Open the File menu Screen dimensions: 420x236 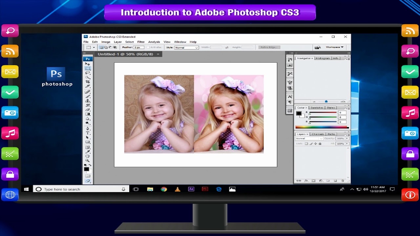point(86,42)
